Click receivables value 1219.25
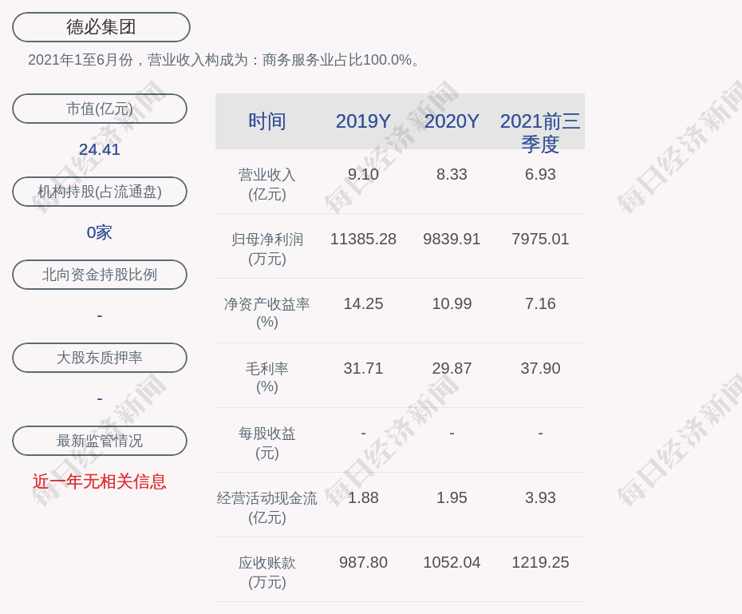742x614 pixels. [x=540, y=562]
